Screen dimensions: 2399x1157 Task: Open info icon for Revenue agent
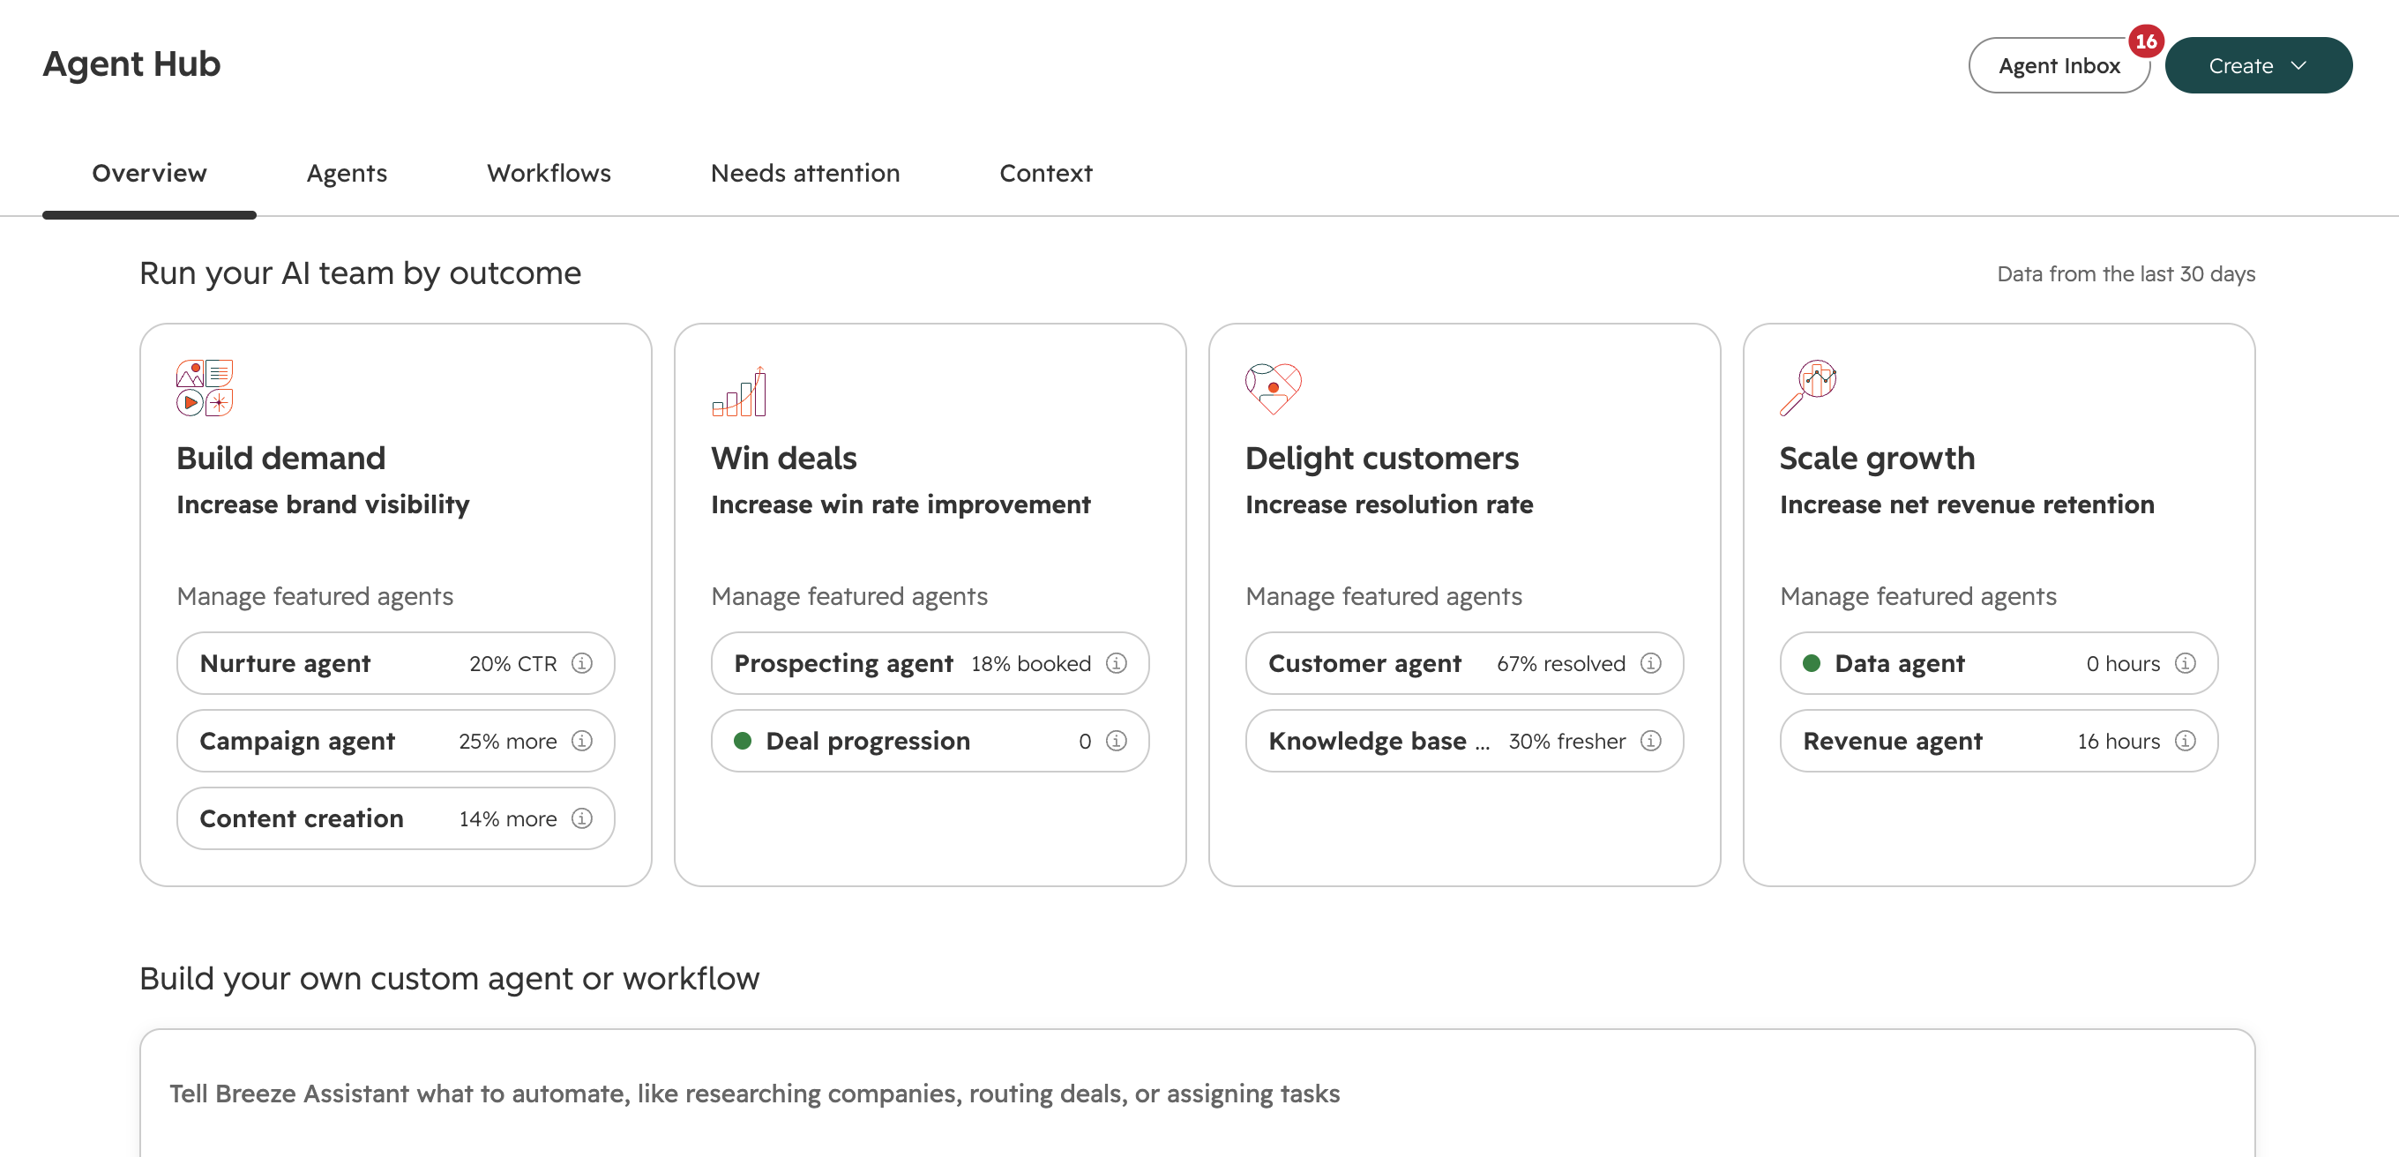coord(2186,740)
